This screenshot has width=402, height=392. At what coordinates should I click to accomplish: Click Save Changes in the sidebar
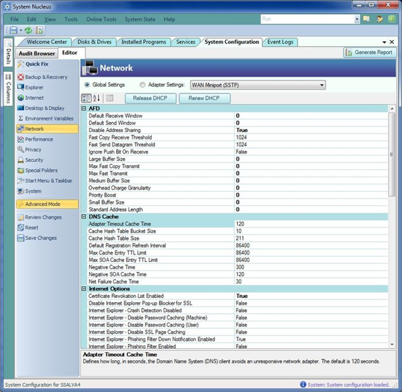pos(40,238)
